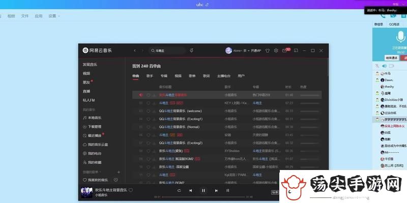Seek on the song progress bar
407x203 pixels.
click(203, 197)
